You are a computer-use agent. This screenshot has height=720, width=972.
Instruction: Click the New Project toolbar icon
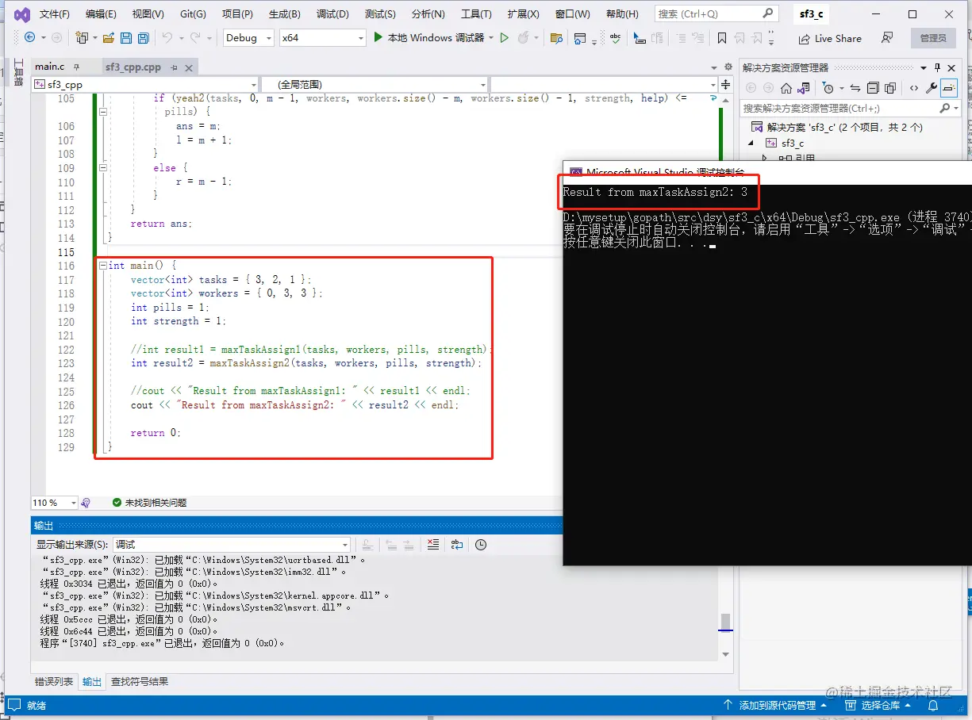click(x=81, y=37)
